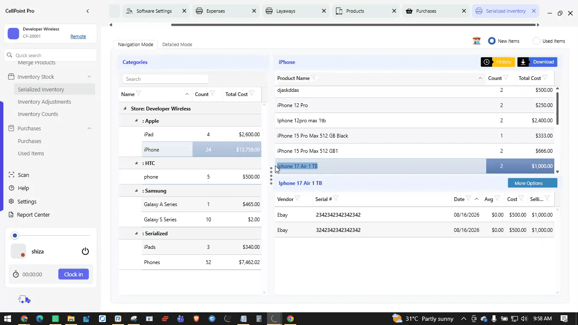Collapse the Store: Developer Wireless group
The width and height of the screenshot is (578, 325).
click(x=125, y=108)
